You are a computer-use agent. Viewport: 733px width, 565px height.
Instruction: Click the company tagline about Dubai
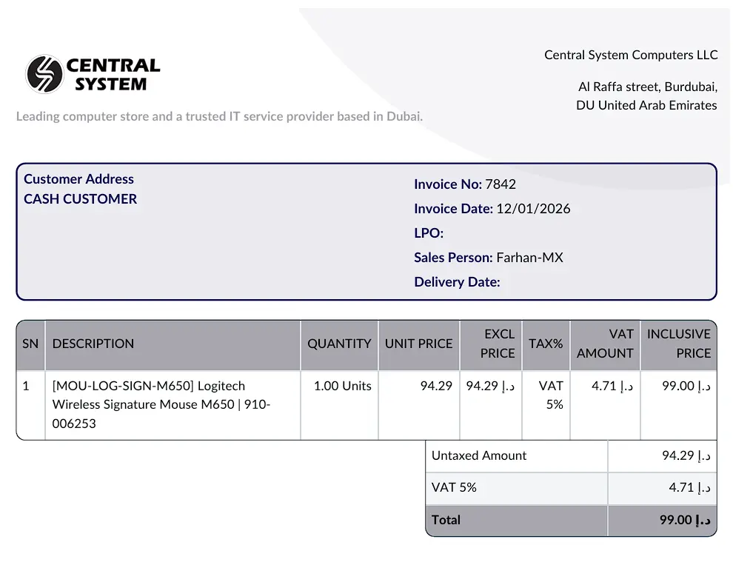point(219,116)
